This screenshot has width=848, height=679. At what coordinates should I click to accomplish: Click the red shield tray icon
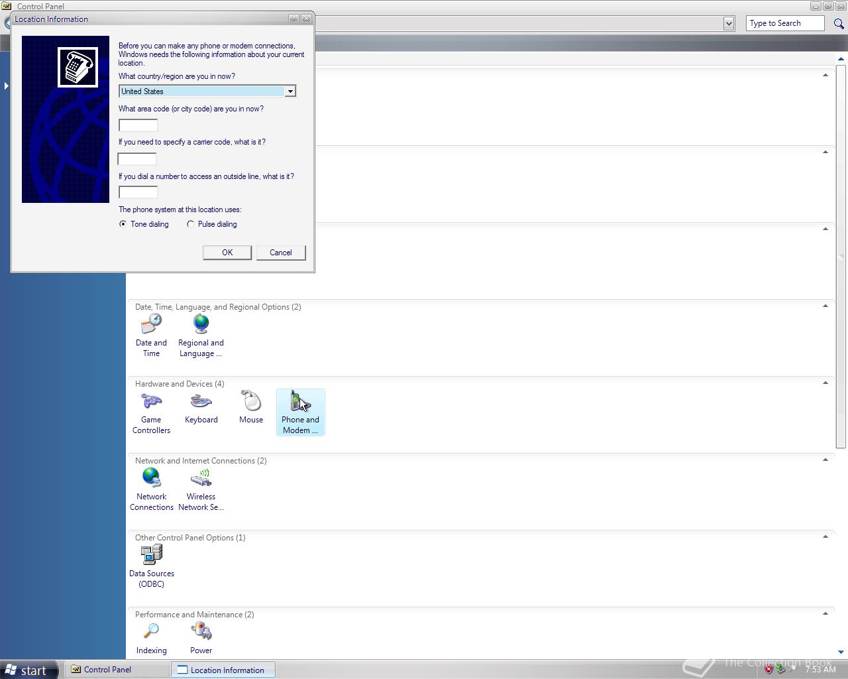pyautogui.click(x=768, y=670)
